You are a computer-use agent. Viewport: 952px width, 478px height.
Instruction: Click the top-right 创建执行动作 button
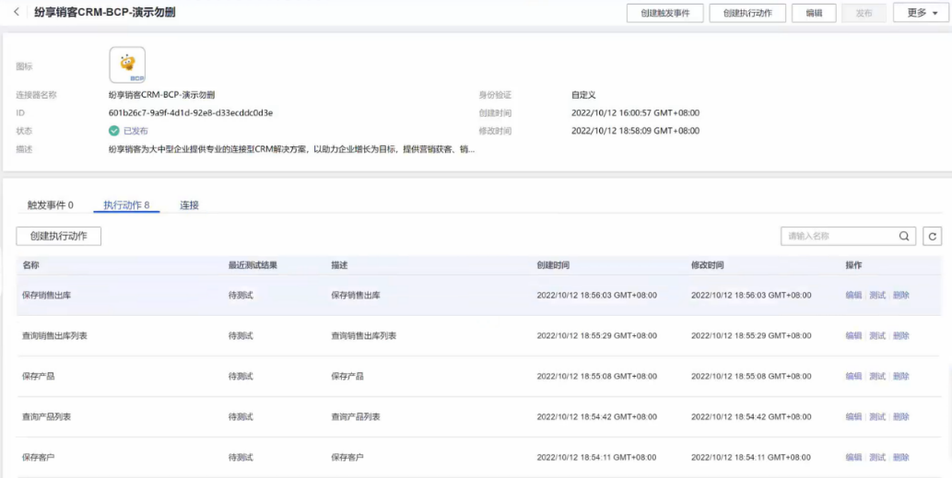point(747,13)
